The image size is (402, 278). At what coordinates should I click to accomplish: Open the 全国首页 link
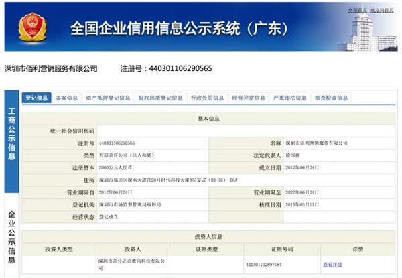pyautogui.click(x=357, y=11)
